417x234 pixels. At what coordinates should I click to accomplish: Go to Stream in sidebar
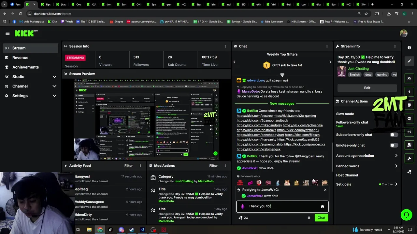tap(31, 48)
